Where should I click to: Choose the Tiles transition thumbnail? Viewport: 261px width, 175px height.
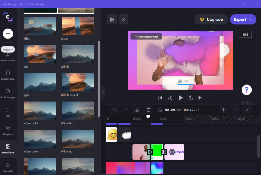[x=40, y=26]
